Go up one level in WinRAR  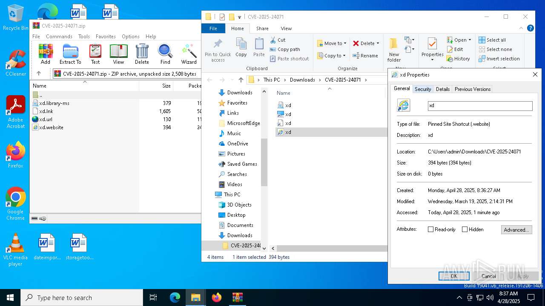tap(39, 74)
